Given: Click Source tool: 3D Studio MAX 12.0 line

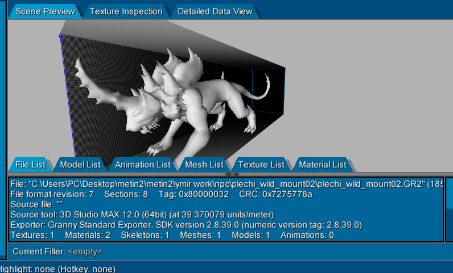Looking at the screenshot, I should (x=142, y=215).
